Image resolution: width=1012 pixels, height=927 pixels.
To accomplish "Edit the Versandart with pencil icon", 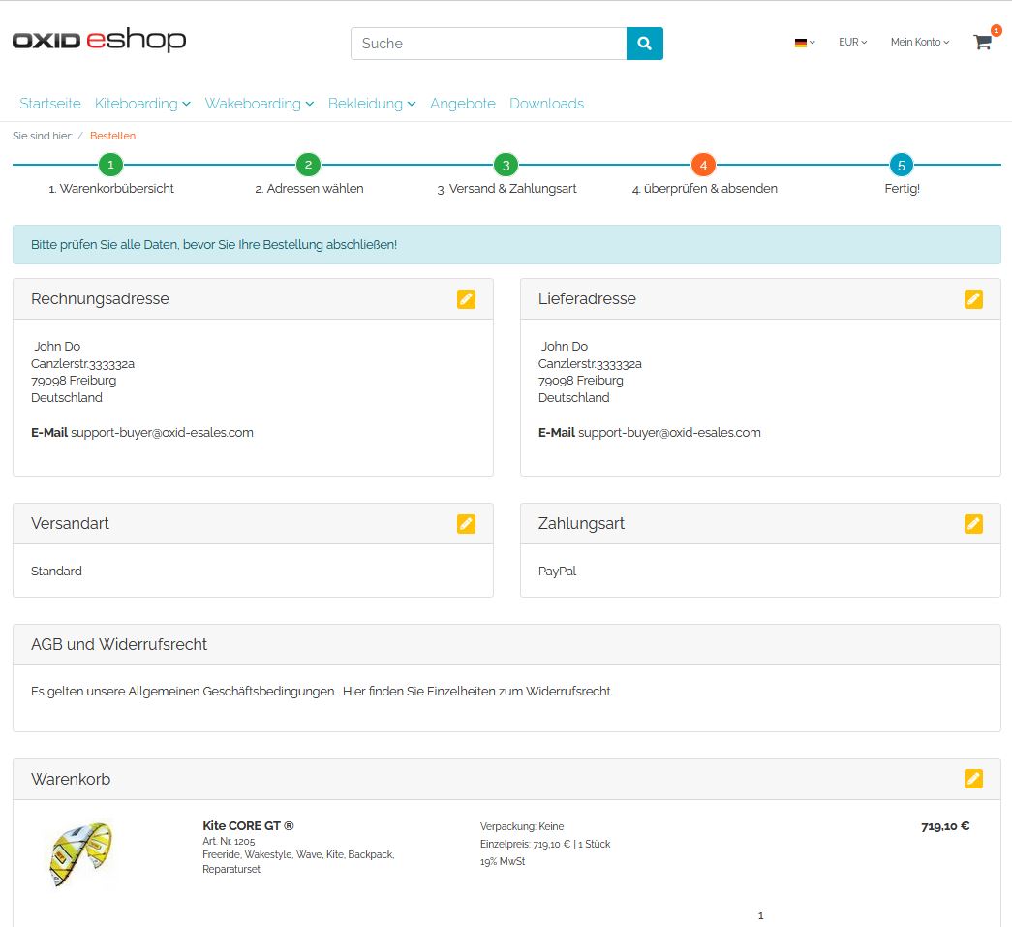I will pyautogui.click(x=466, y=524).
